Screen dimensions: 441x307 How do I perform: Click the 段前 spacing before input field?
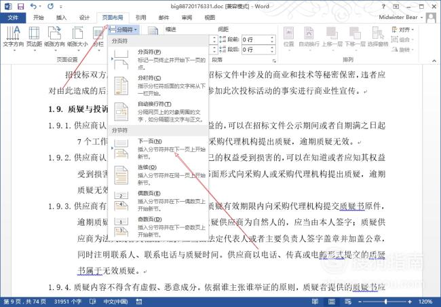[x=255, y=39]
